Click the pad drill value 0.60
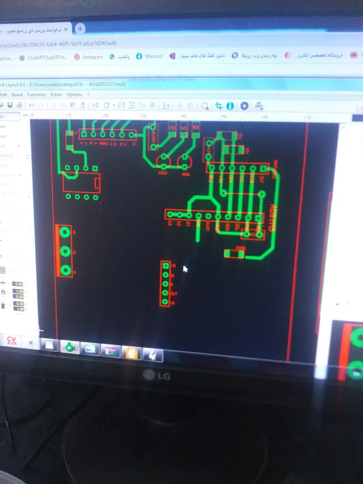Image resolution: width=363 pixels, height=484 pixels. tap(19, 296)
